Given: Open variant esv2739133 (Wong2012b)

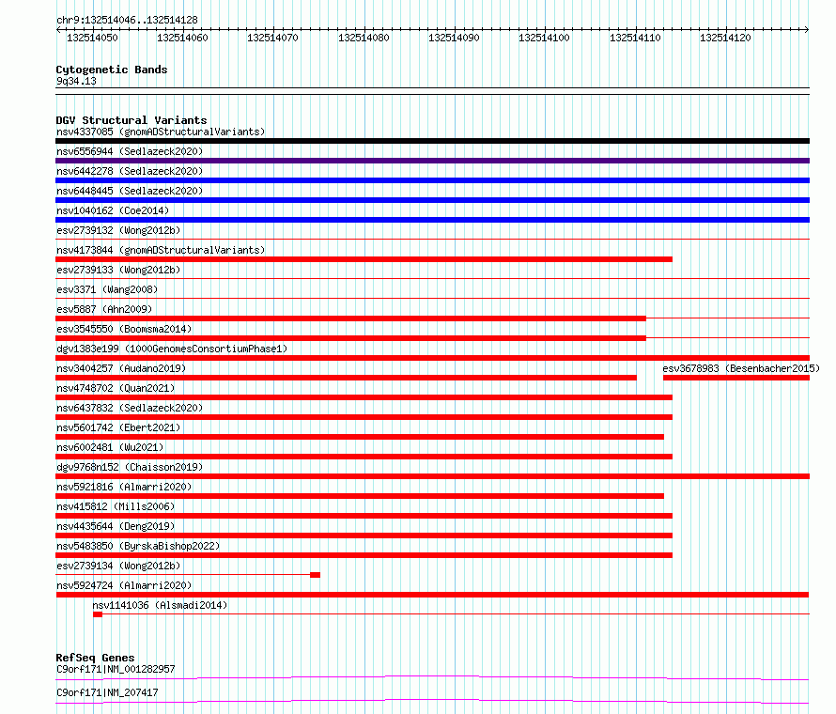Looking at the screenshot, I should click(x=118, y=270).
